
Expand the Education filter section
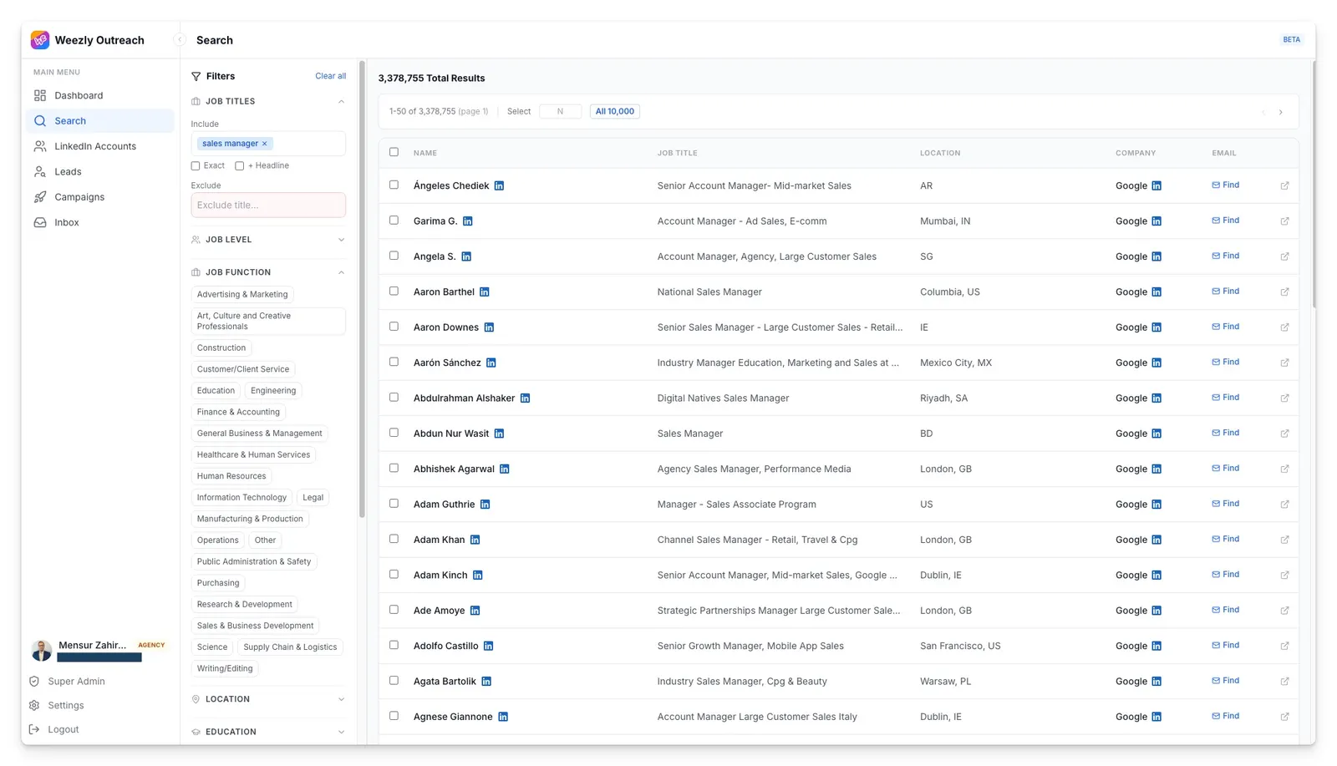pyautogui.click(x=341, y=732)
